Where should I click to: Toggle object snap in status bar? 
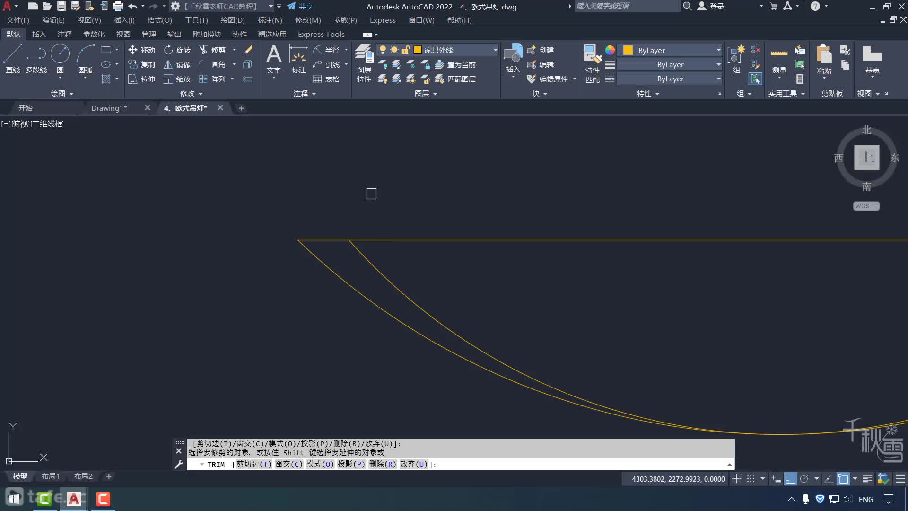[843, 479]
